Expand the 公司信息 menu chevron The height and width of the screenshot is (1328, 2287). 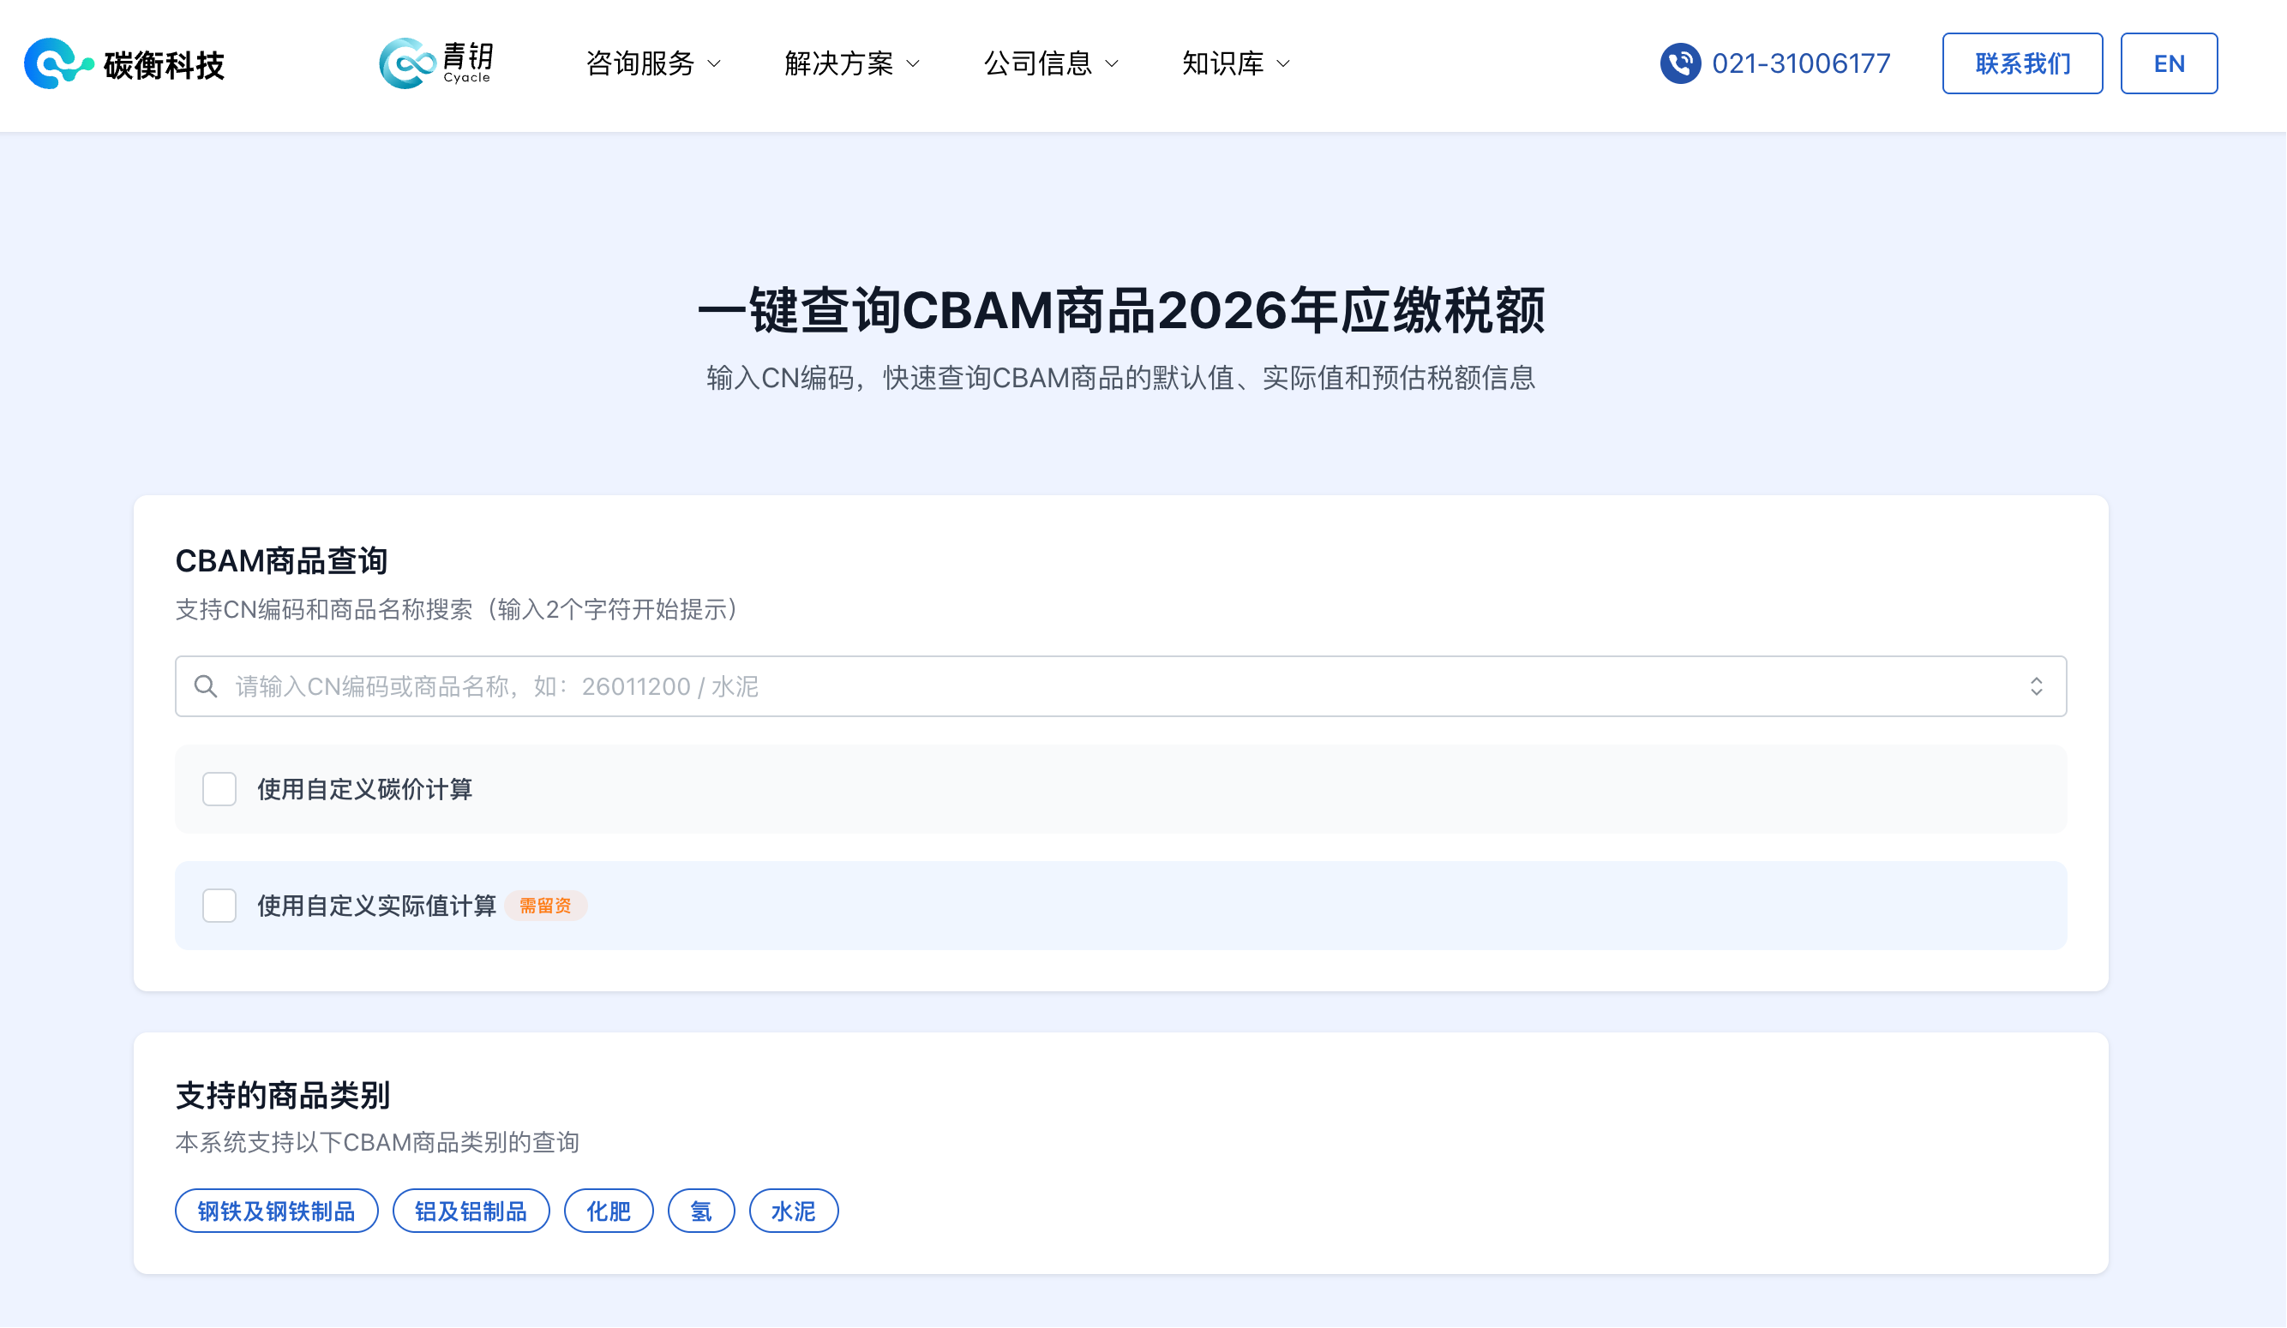1112,63
